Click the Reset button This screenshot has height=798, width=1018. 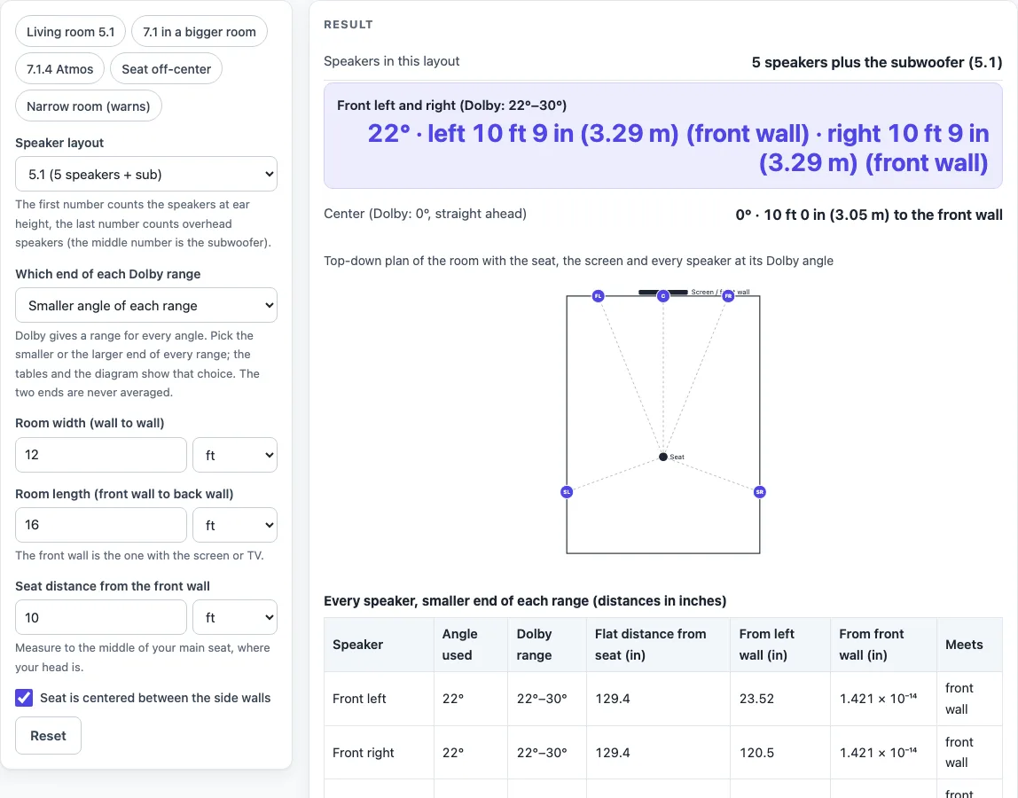[48, 736]
